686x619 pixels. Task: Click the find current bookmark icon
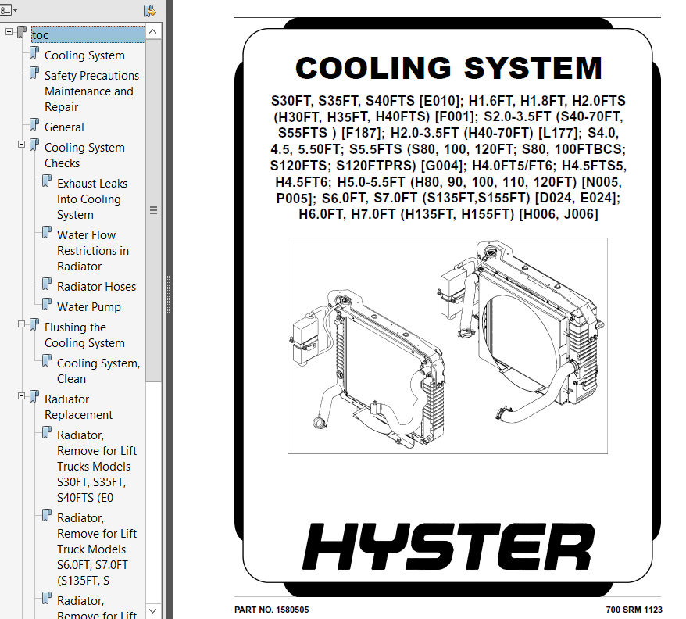[150, 10]
